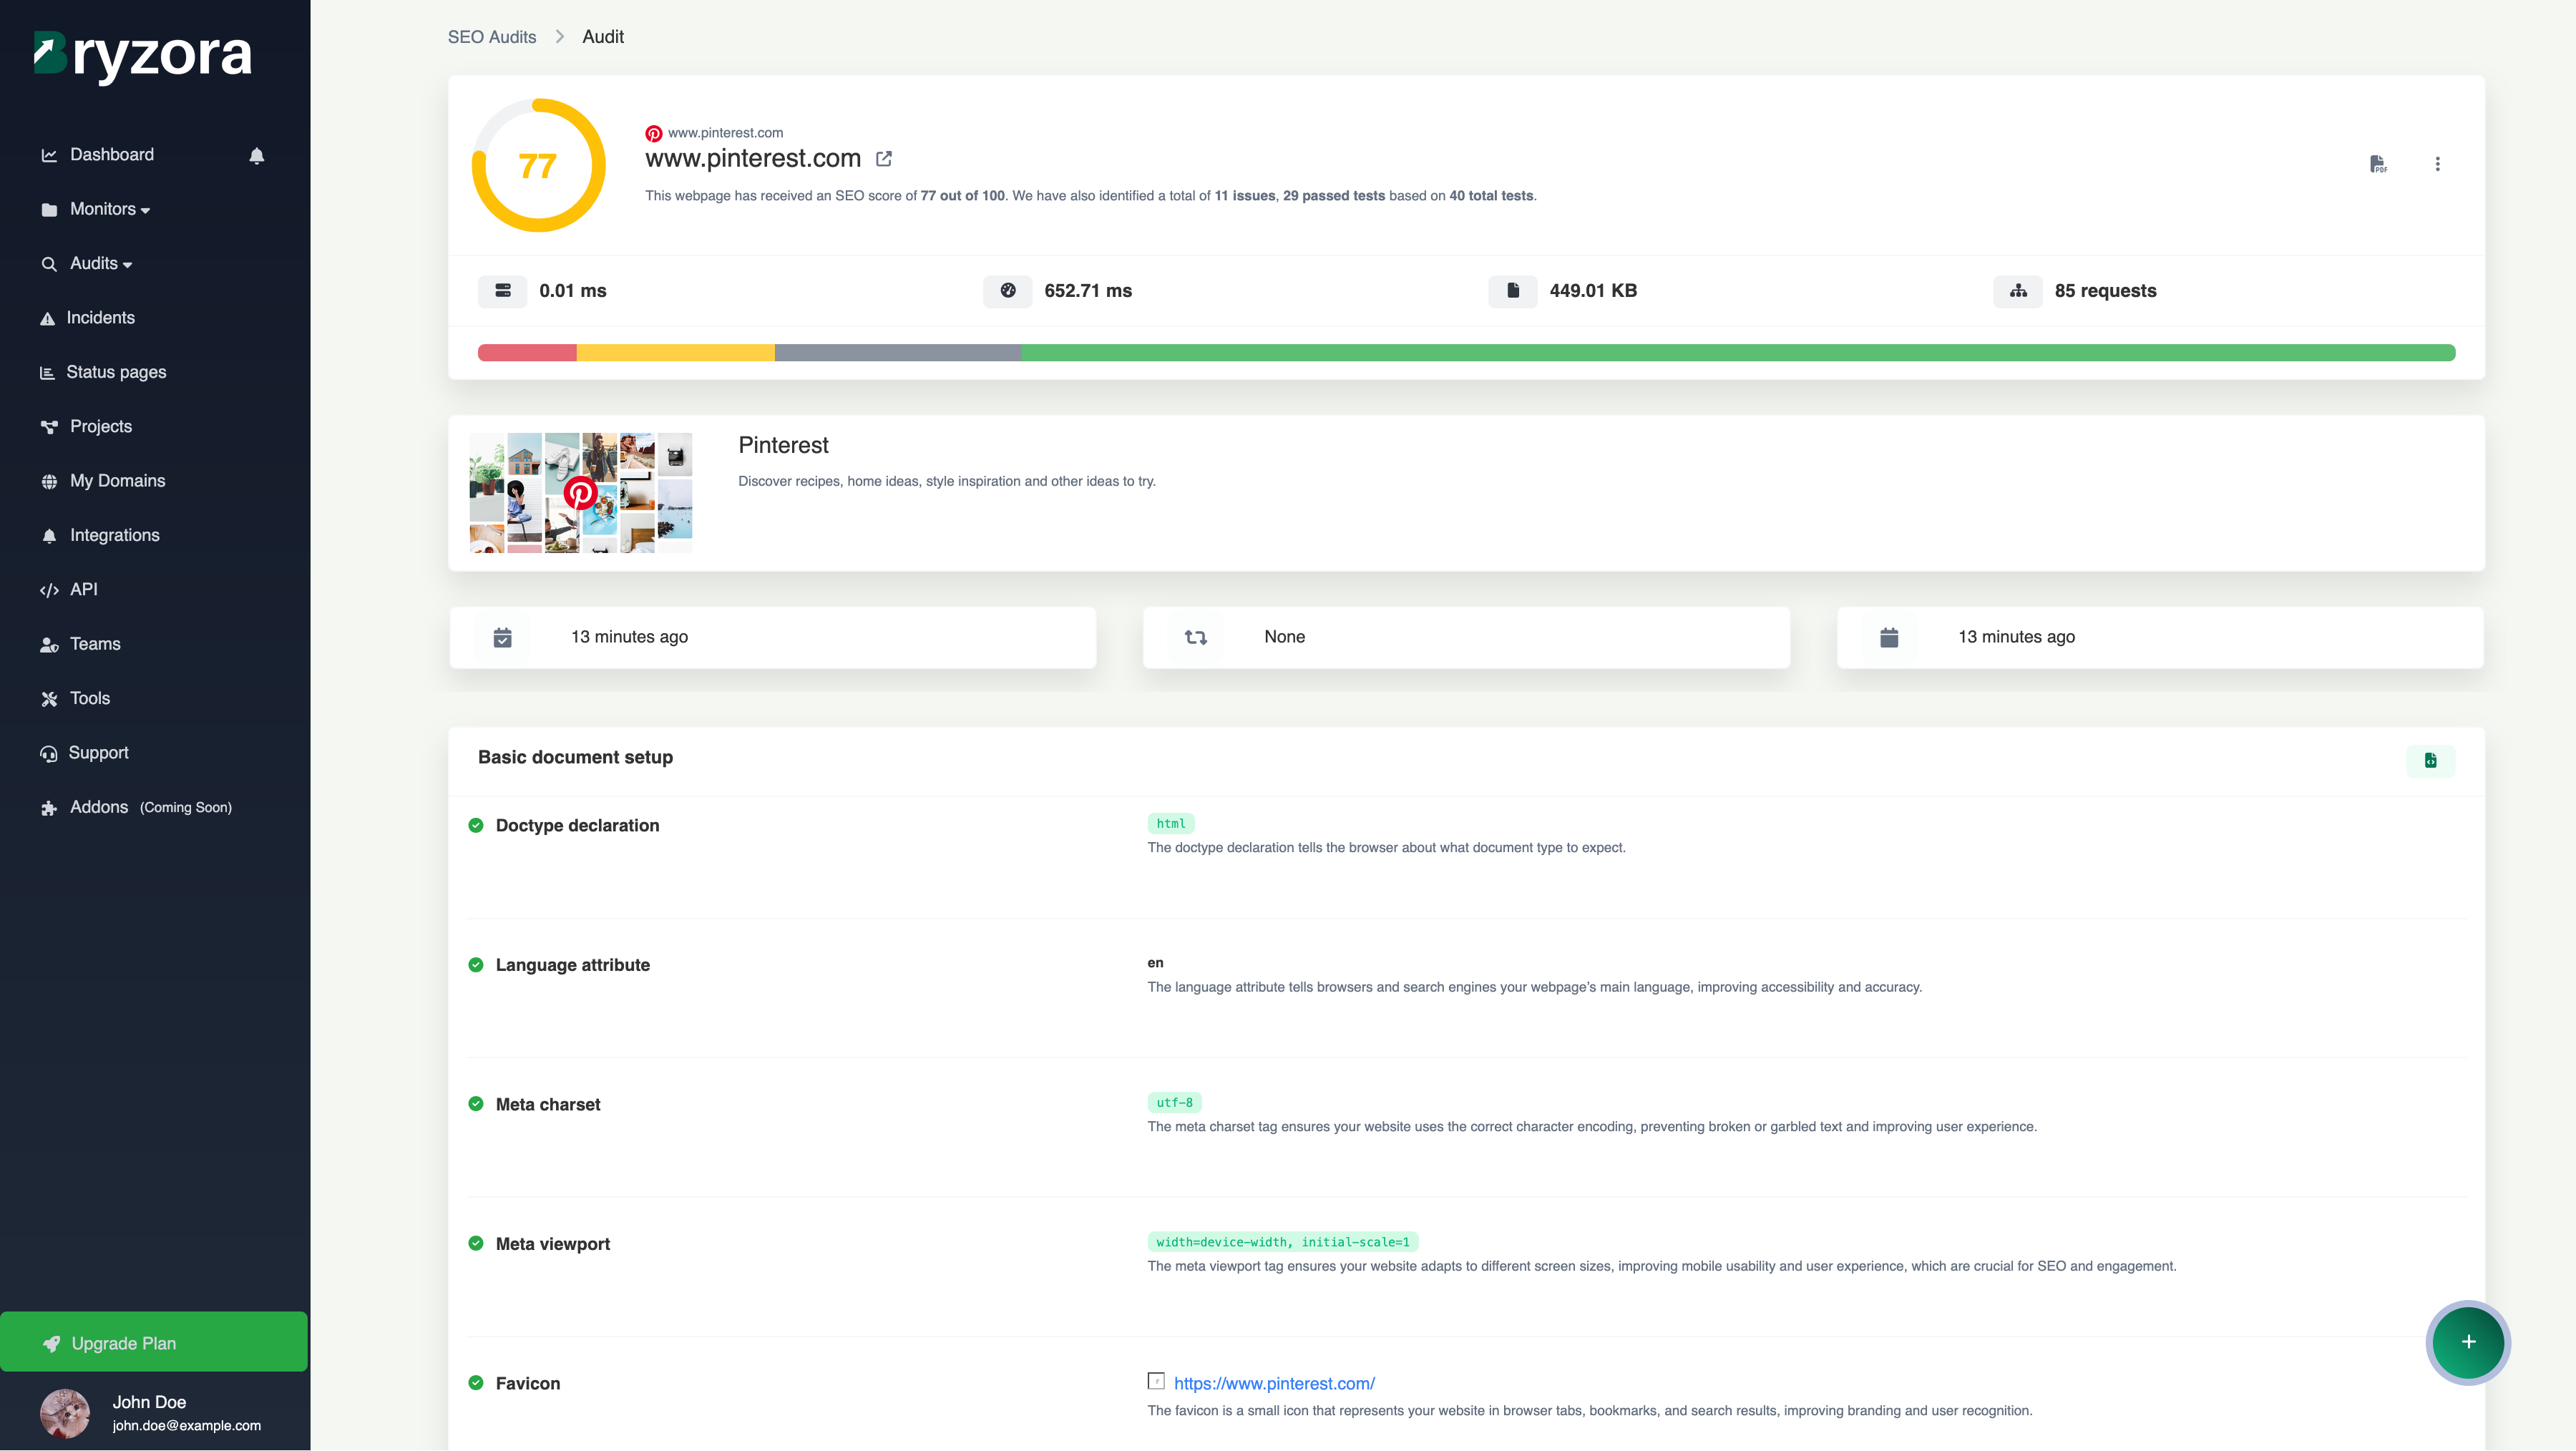Click the My Domains globe icon

pos(49,482)
